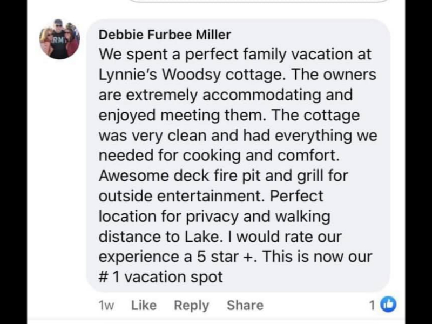Click the "# 1 vacation spot" line
This screenshot has width=432, height=324.
click(161, 276)
